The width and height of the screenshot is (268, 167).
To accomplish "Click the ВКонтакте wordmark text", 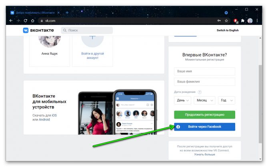I will (42, 30).
